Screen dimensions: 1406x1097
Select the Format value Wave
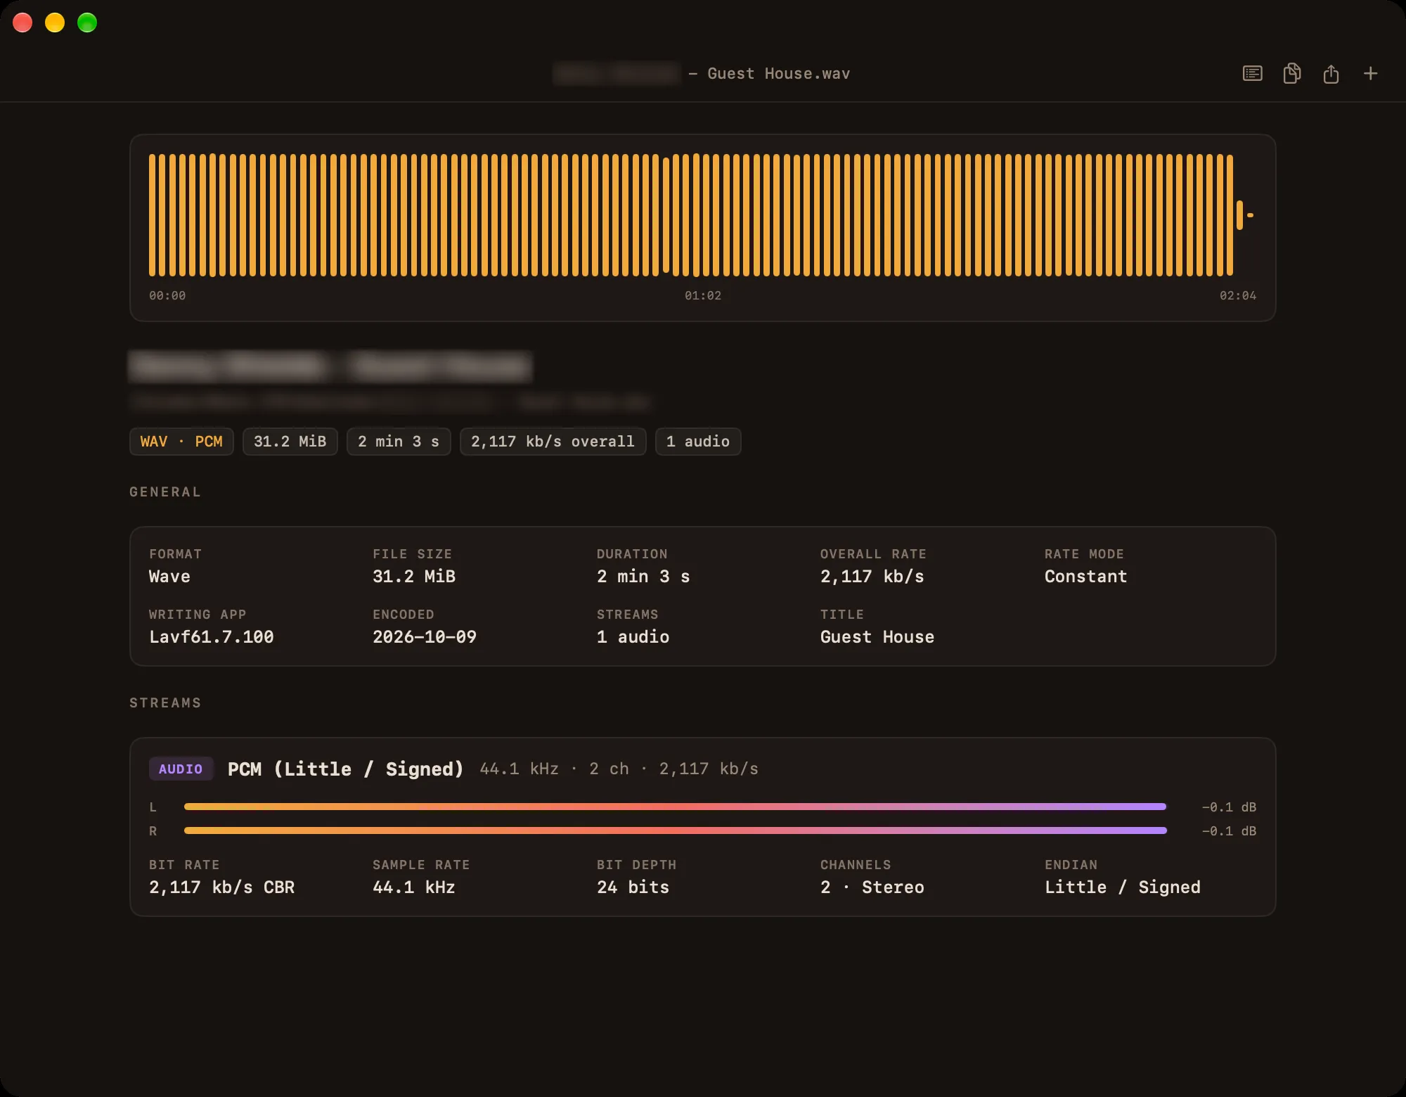(169, 577)
